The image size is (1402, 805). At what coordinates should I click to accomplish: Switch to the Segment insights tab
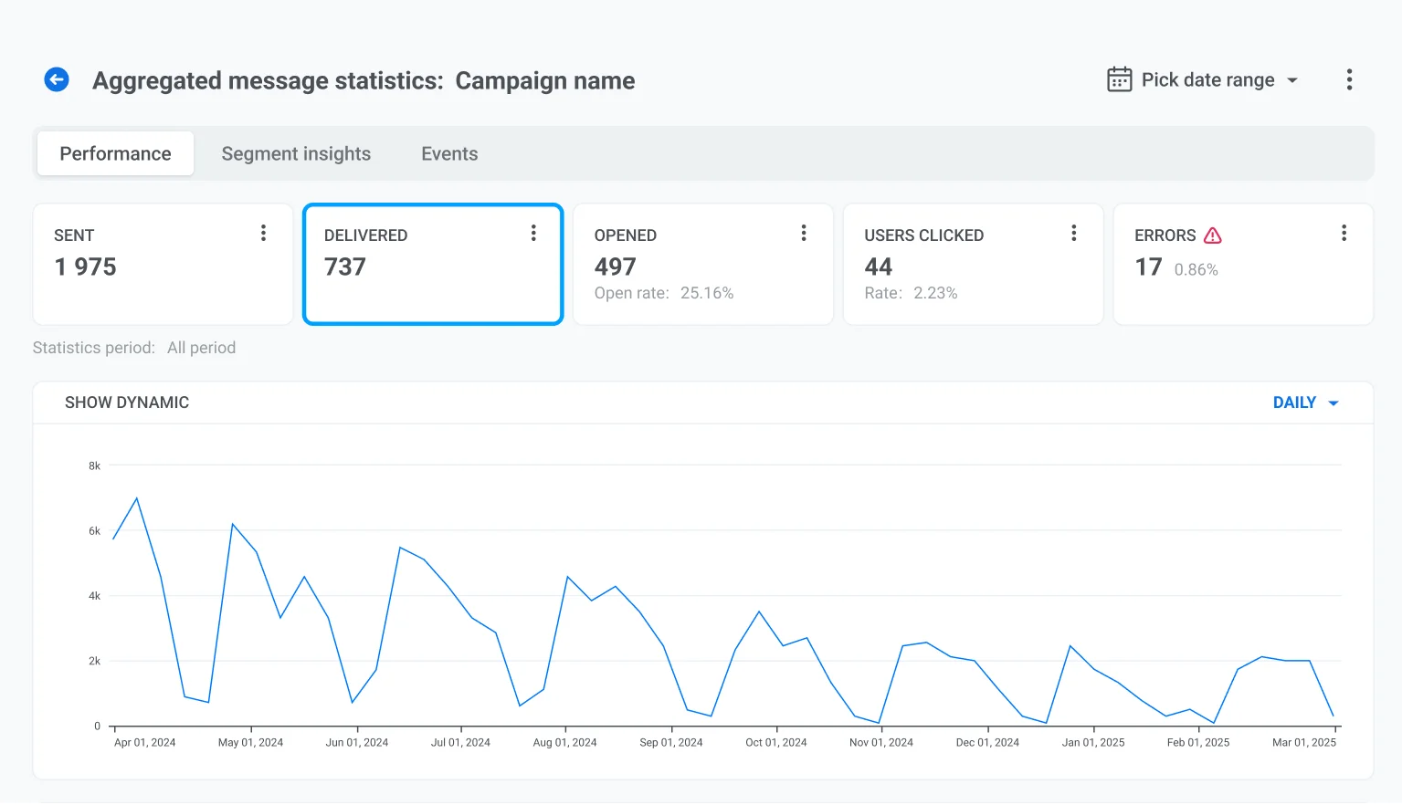296,153
